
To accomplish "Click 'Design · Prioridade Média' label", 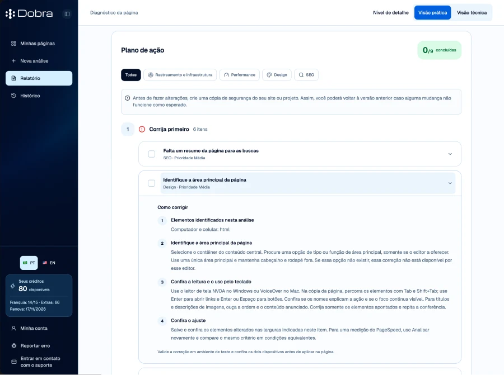I will click(186, 187).
